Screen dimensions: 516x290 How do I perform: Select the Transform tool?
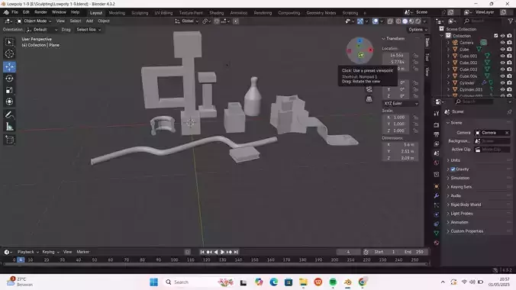[10, 101]
